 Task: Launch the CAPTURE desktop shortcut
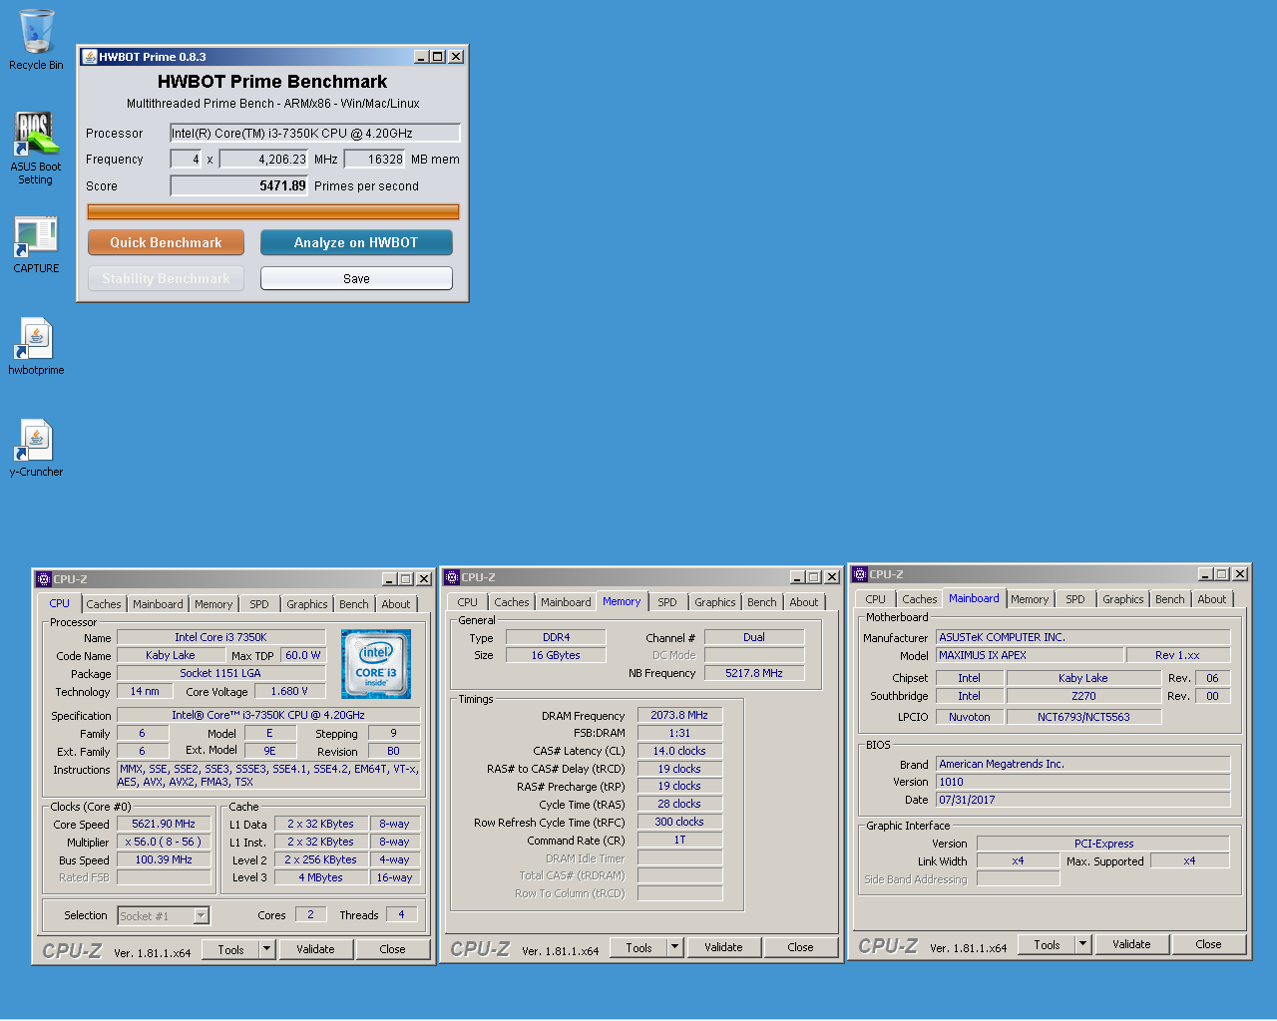[x=36, y=245]
